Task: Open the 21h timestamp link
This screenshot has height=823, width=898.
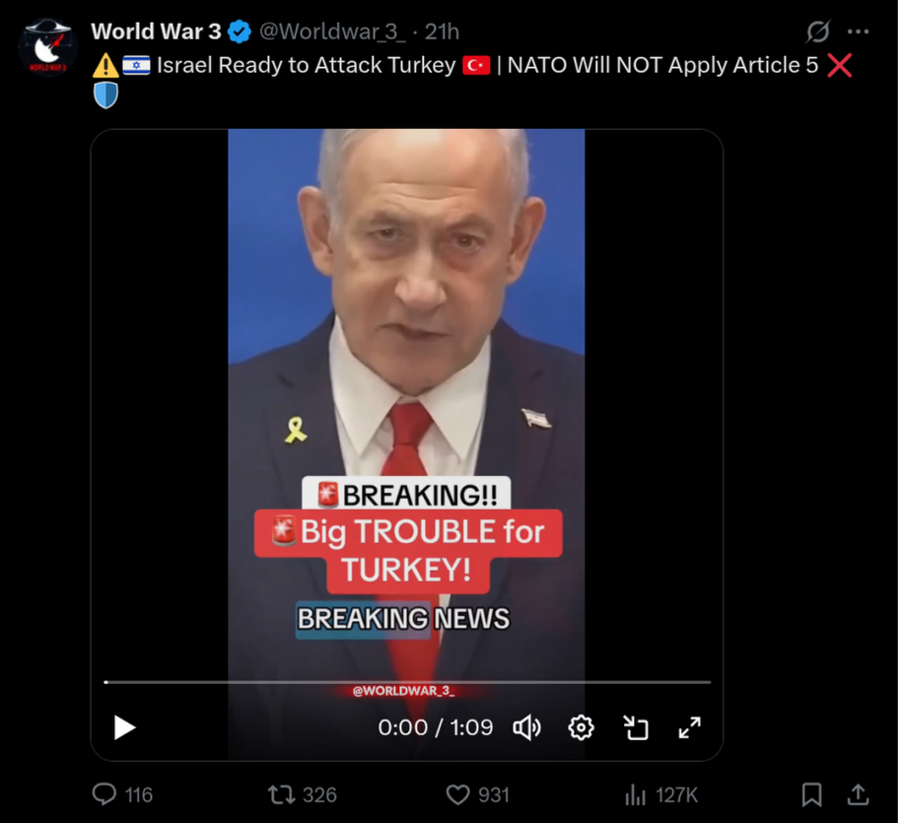Action: pyautogui.click(x=442, y=32)
